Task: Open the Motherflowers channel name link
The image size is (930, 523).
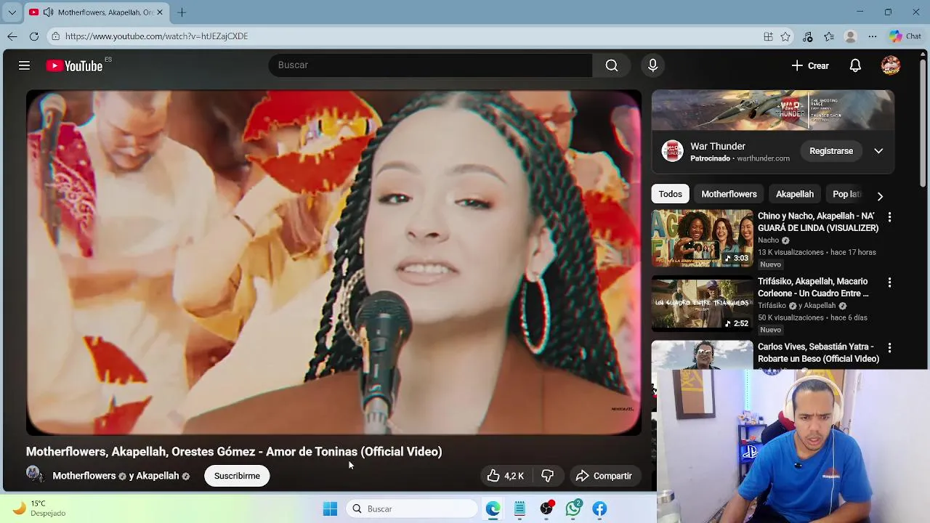Action: point(84,476)
